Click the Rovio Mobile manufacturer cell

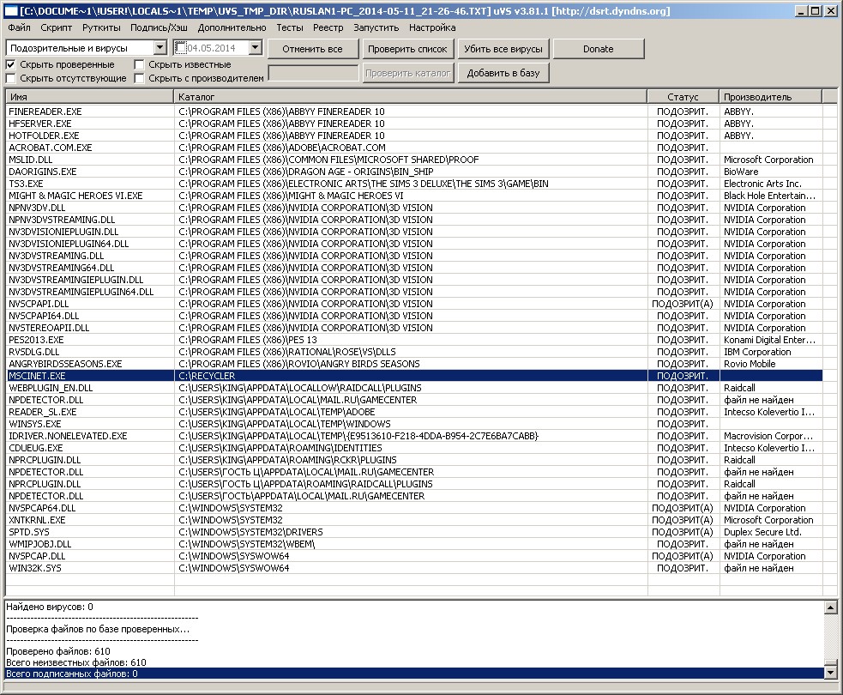tap(770, 364)
